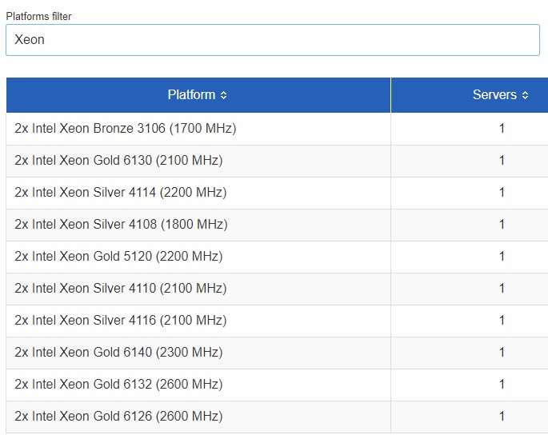
Task: Select the Xeon Silver 4108 row
Action: click(x=121, y=224)
